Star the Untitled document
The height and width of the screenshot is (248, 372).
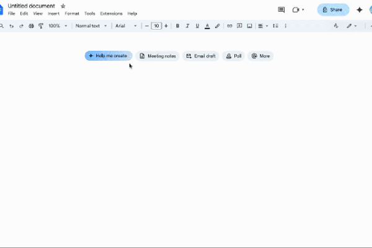pos(63,6)
